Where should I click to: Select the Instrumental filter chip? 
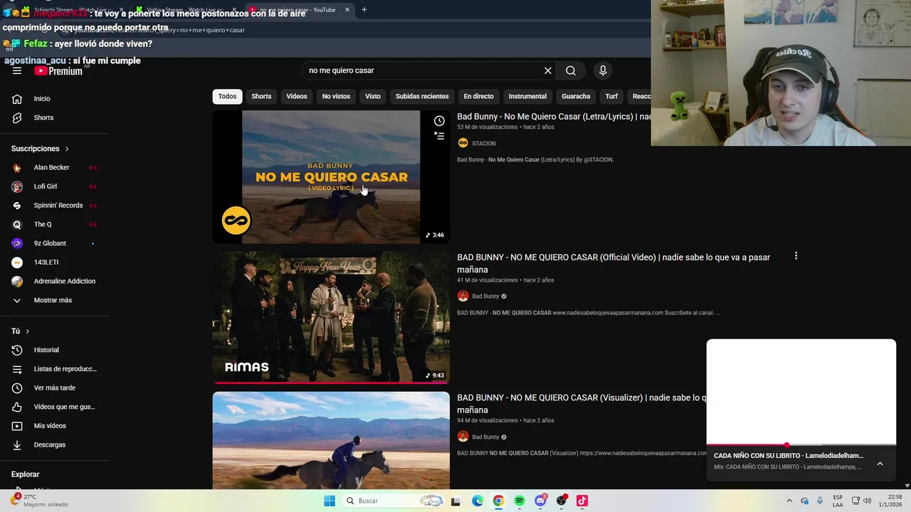point(527,96)
